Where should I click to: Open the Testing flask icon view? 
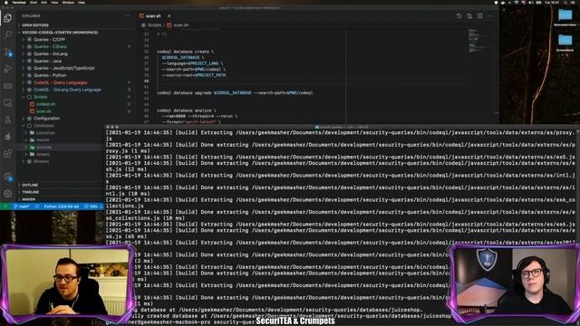pos(8,120)
